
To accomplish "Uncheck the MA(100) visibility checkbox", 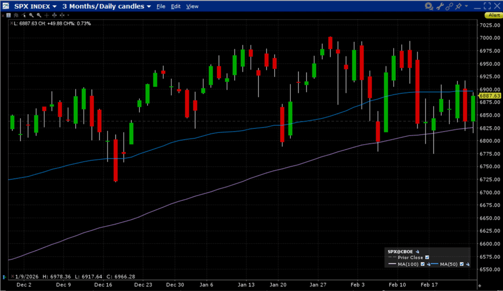I will (423, 264).
